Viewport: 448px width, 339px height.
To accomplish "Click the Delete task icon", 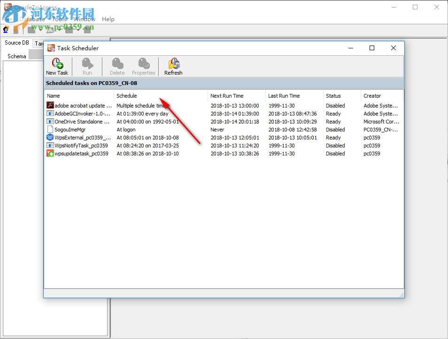I will tap(116, 66).
